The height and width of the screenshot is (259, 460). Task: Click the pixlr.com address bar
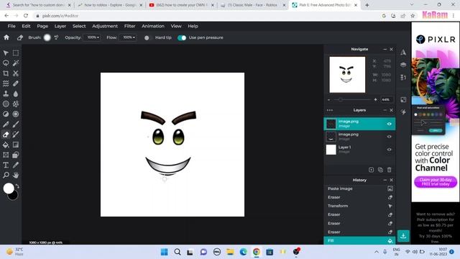(206, 16)
